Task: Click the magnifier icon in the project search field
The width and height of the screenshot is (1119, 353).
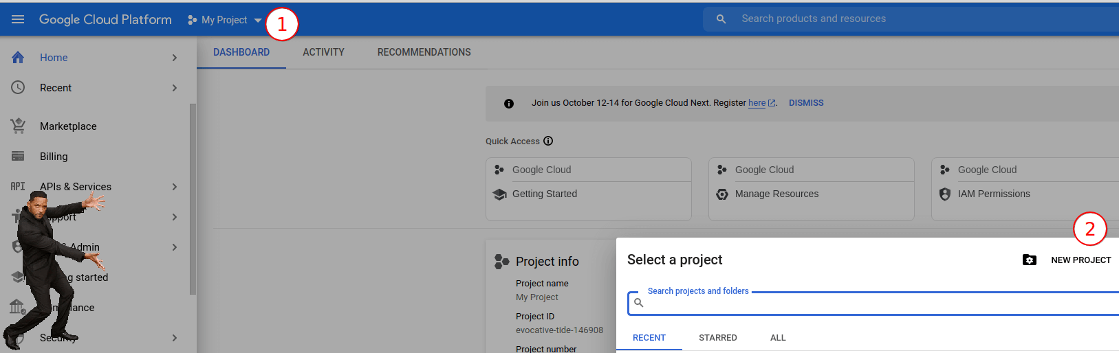Action: [639, 303]
